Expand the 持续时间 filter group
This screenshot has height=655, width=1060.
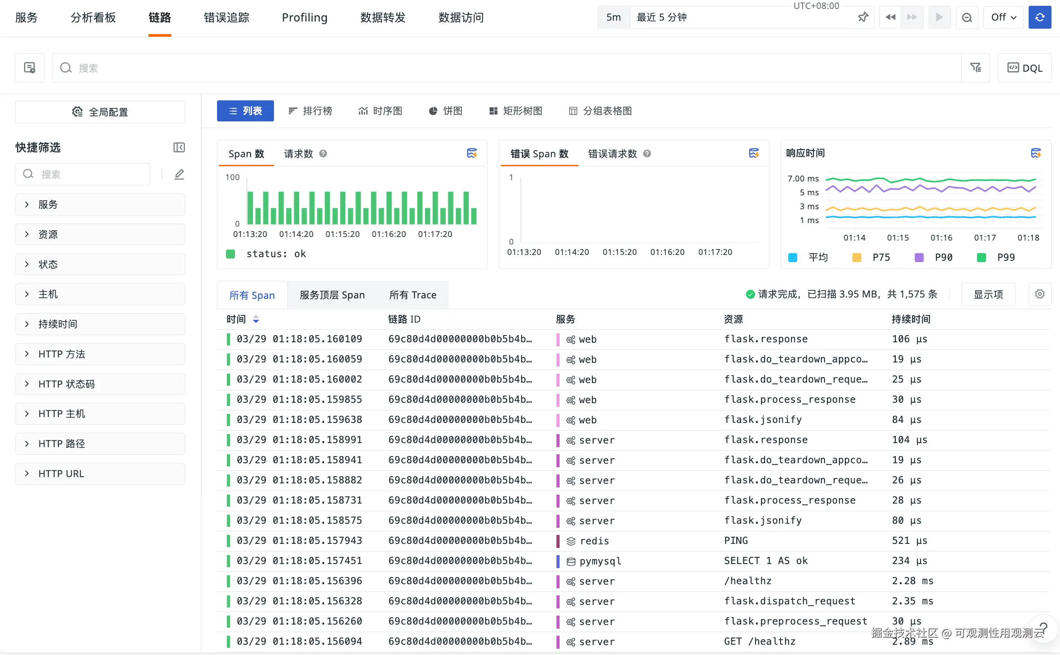click(100, 324)
